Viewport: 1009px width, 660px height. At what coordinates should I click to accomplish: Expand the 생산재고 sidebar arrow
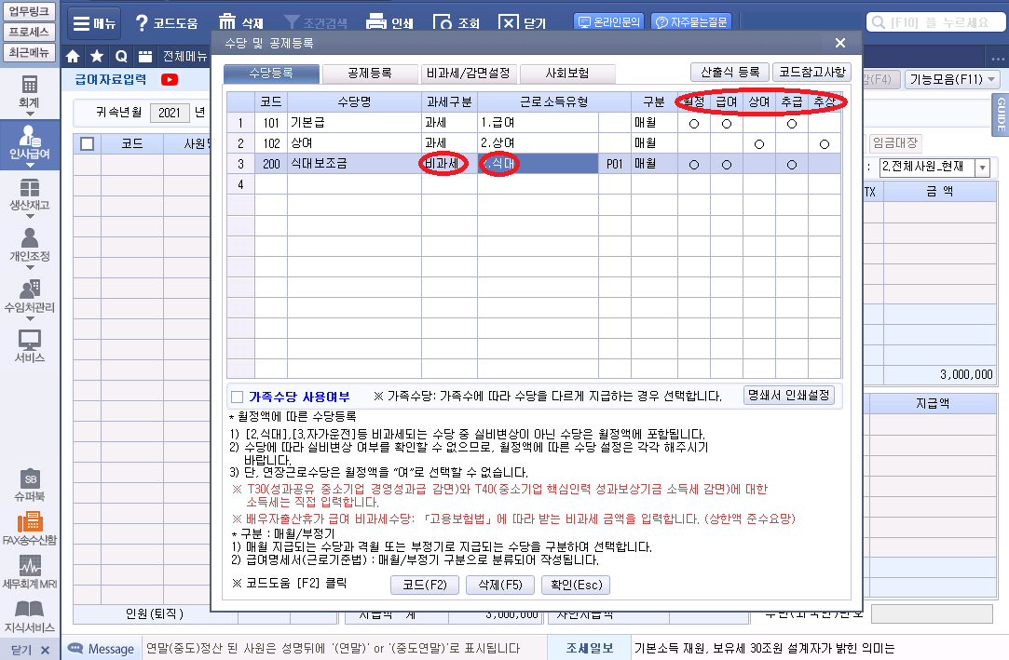(x=30, y=217)
